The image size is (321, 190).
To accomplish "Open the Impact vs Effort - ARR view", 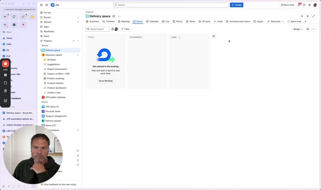I will [58, 74].
